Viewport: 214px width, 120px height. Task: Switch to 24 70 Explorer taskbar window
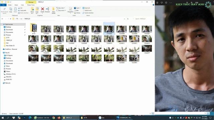tap(88, 118)
